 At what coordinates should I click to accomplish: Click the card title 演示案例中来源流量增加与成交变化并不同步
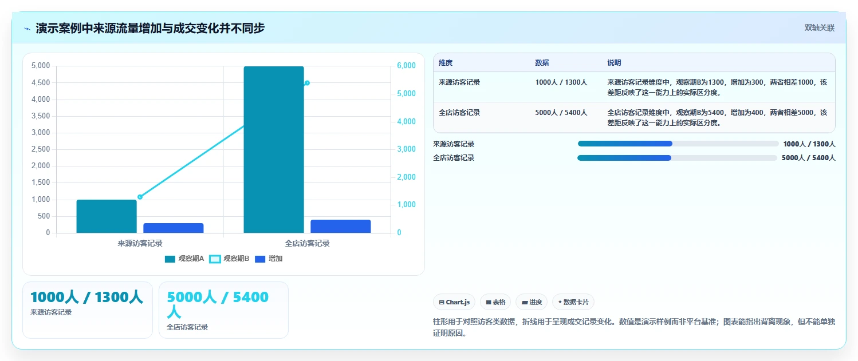coord(150,28)
